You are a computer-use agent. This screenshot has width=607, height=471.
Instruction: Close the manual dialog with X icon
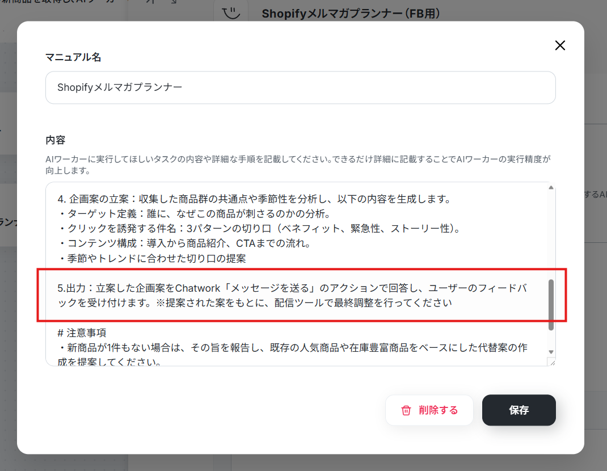pyautogui.click(x=560, y=45)
